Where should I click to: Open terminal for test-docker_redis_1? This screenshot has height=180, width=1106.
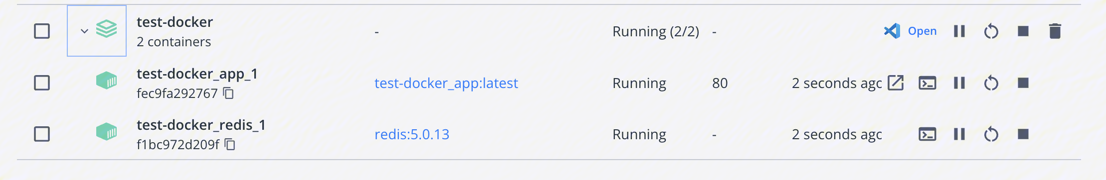pos(927,134)
